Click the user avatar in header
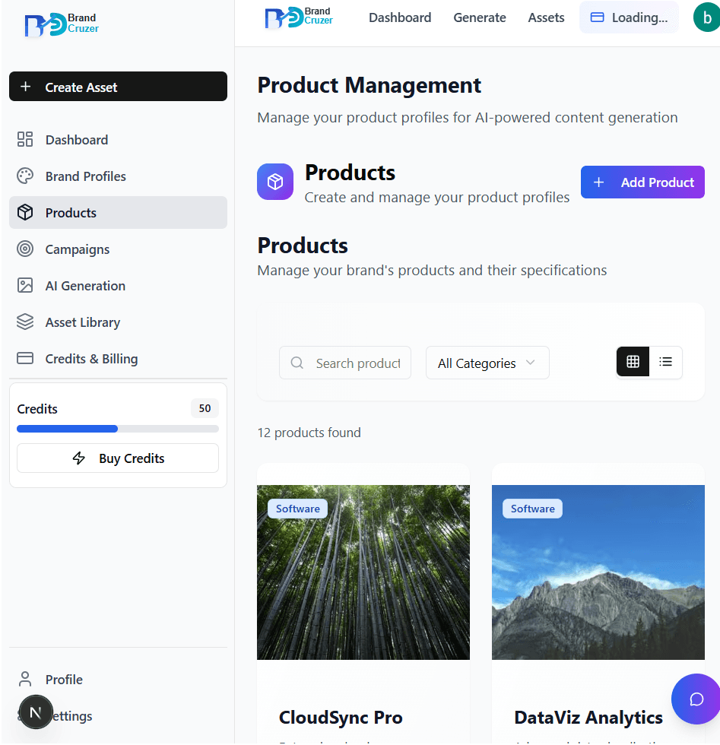The width and height of the screenshot is (720, 745). click(x=706, y=17)
